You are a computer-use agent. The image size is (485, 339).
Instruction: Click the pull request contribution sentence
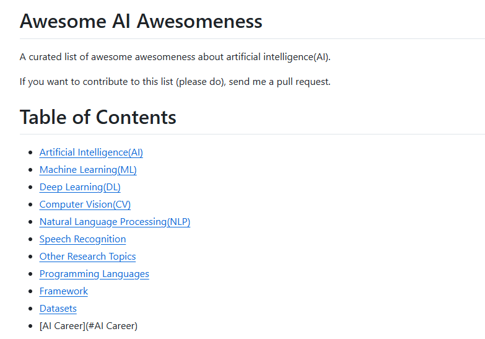click(x=175, y=82)
